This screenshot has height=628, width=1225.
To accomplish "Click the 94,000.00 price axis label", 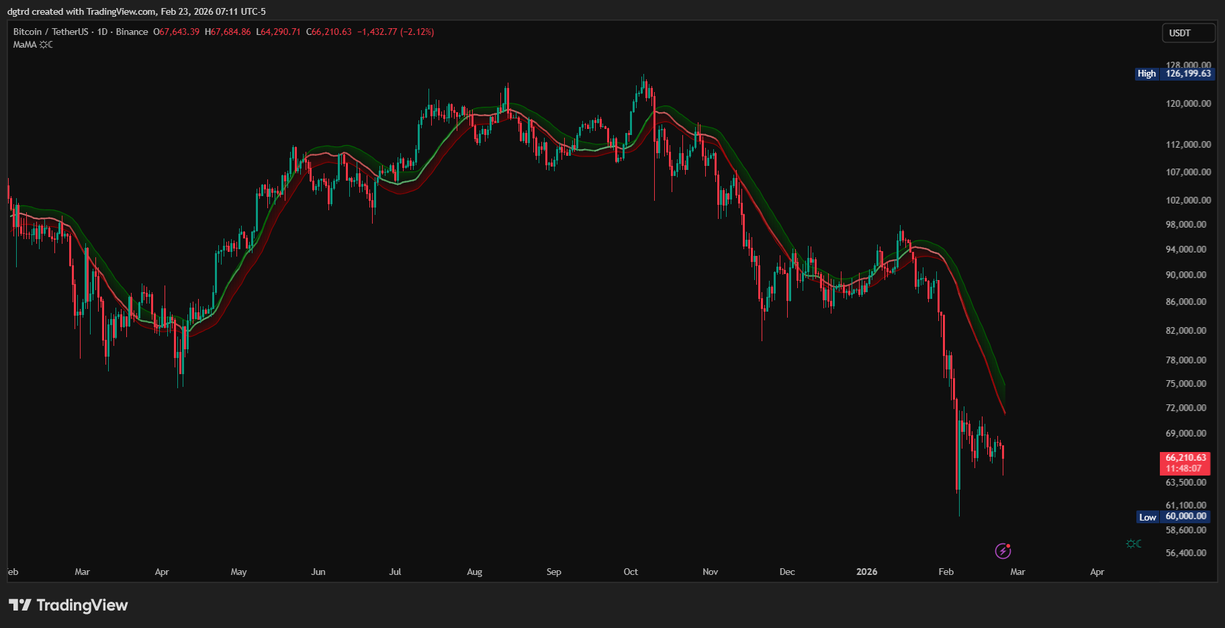I will [1186, 249].
